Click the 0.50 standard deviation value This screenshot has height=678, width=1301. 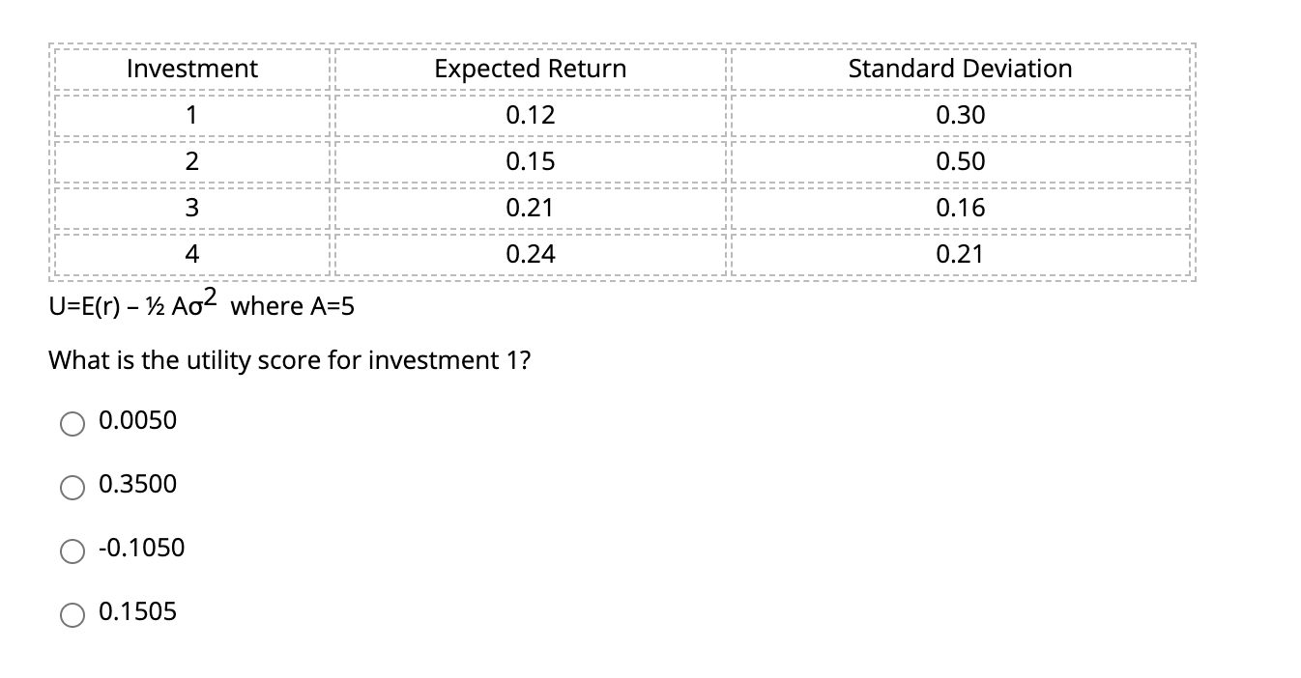pyautogui.click(x=960, y=160)
